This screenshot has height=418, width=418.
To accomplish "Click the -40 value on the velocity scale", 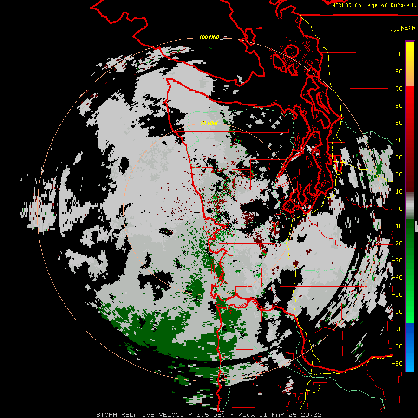I will tap(397, 278).
